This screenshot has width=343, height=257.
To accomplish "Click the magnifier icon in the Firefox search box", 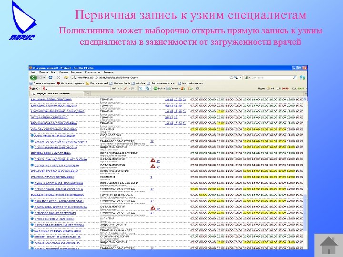I will coord(294,78).
